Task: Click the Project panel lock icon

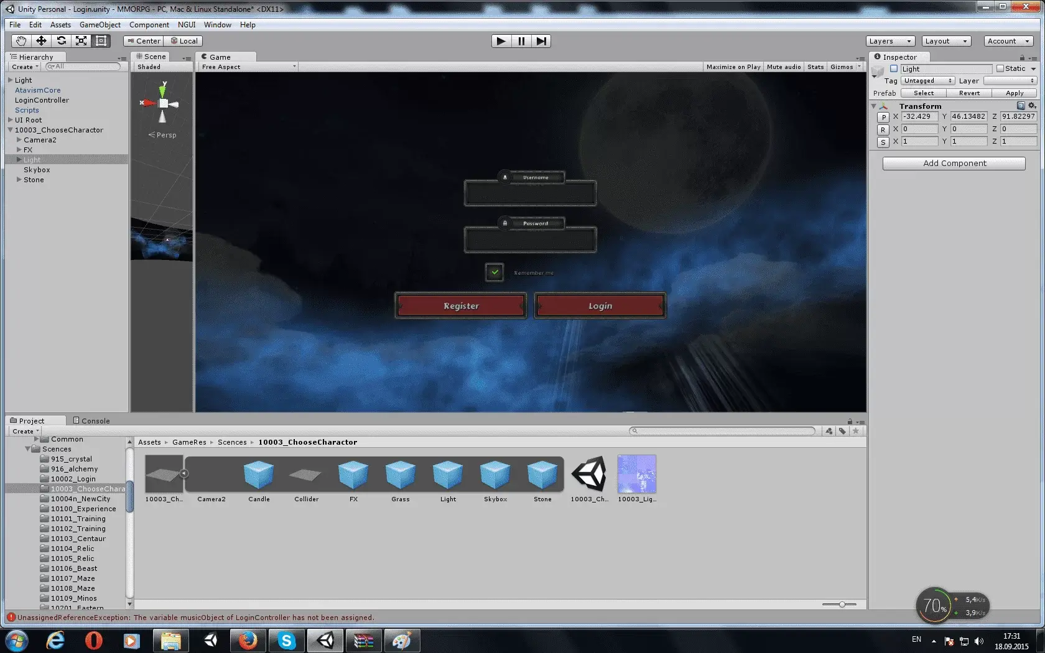Action: pos(850,421)
